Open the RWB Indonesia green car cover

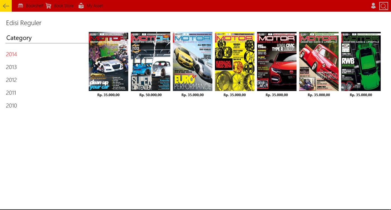(361, 61)
